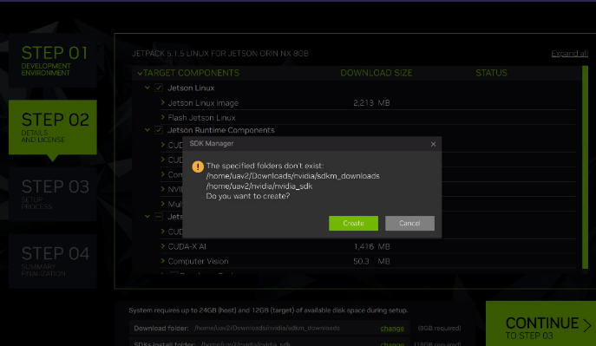The height and width of the screenshot is (346, 596).
Task: Change the Download folder path
Action: click(x=392, y=328)
